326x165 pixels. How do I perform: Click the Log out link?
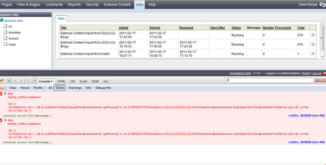point(317,74)
